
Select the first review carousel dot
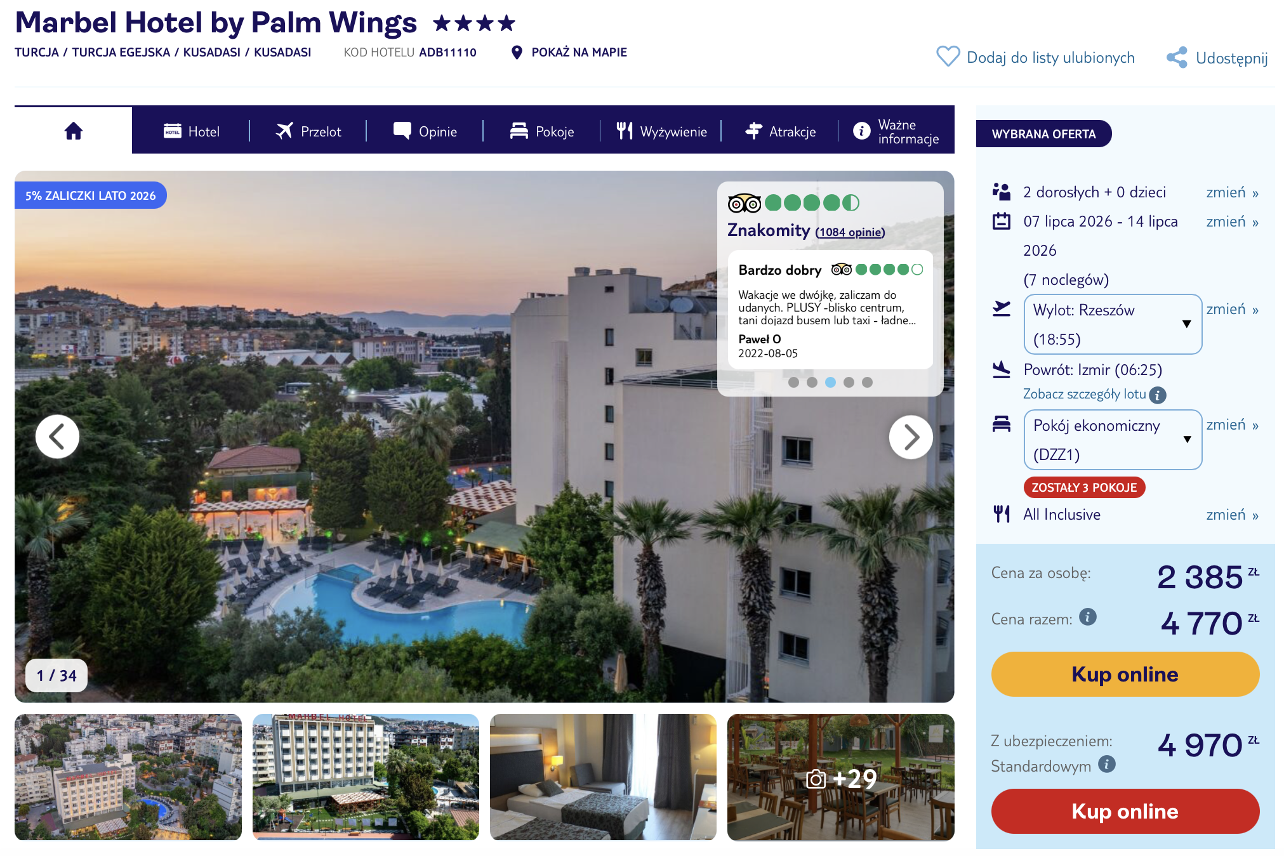pyautogui.click(x=793, y=382)
